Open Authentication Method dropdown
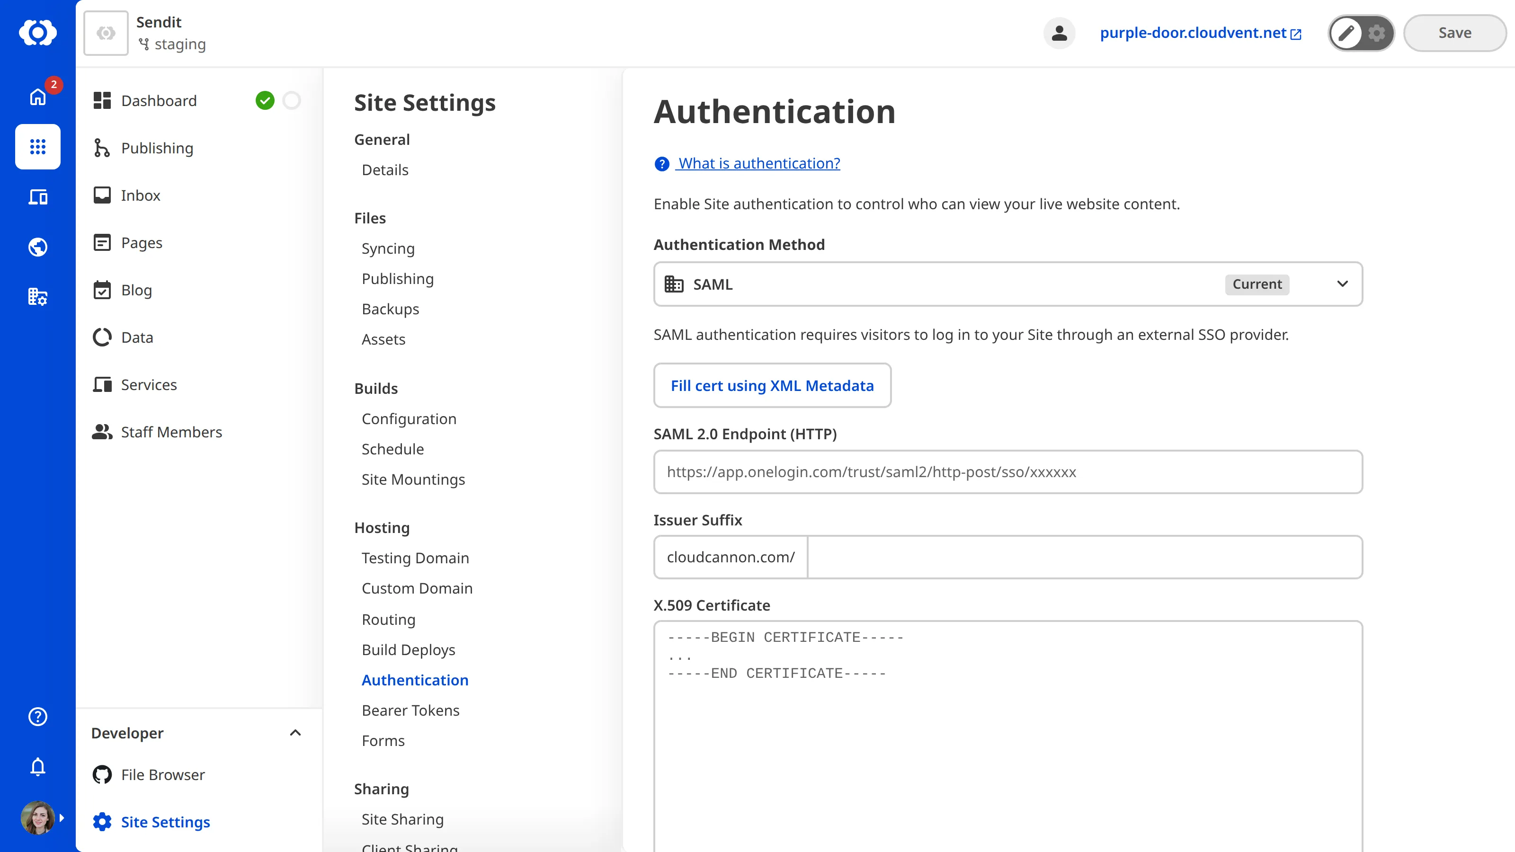Screen dimensions: 1515x852 tap(1008, 284)
